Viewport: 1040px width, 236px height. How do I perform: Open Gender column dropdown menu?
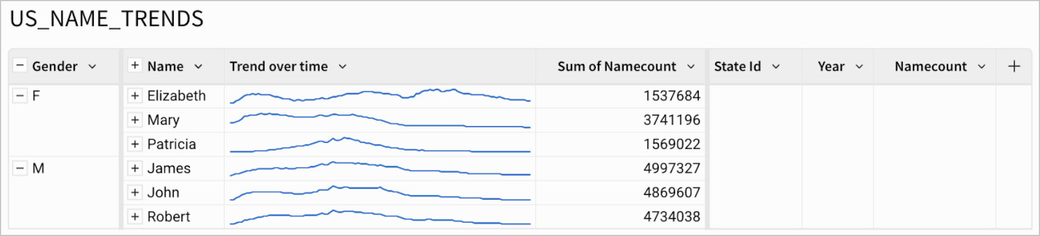(92, 67)
